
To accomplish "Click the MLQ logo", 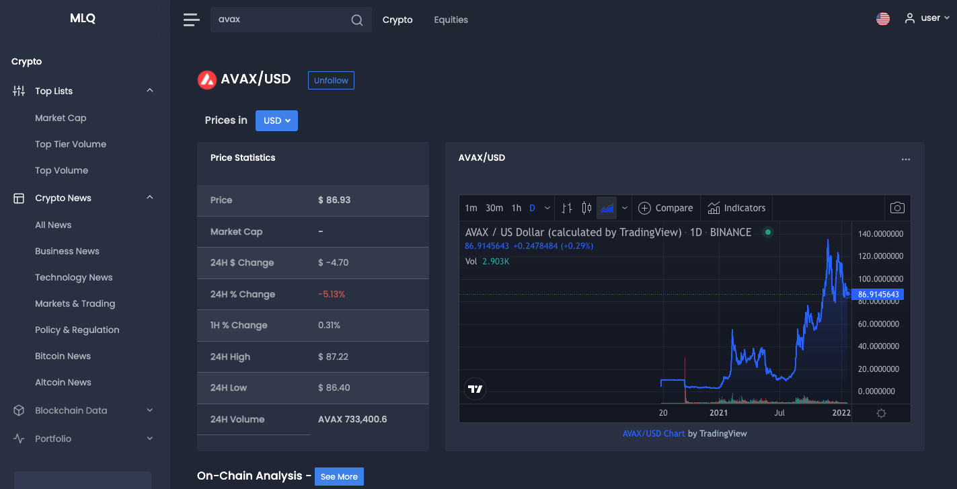I will (83, 18).
